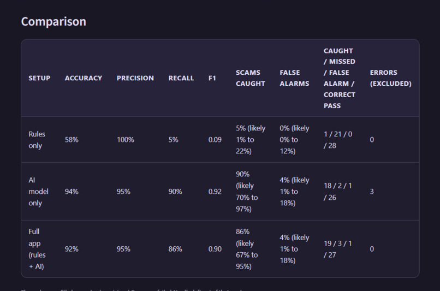Viewport: 440px width, 291px height.
Task: Click the 100% precision cell
Action: tap(126, 140)
